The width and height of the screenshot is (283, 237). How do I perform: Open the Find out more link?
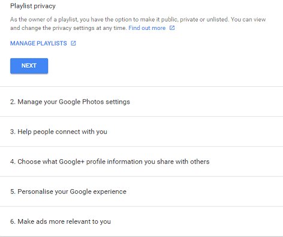click(x=147, y=28)
